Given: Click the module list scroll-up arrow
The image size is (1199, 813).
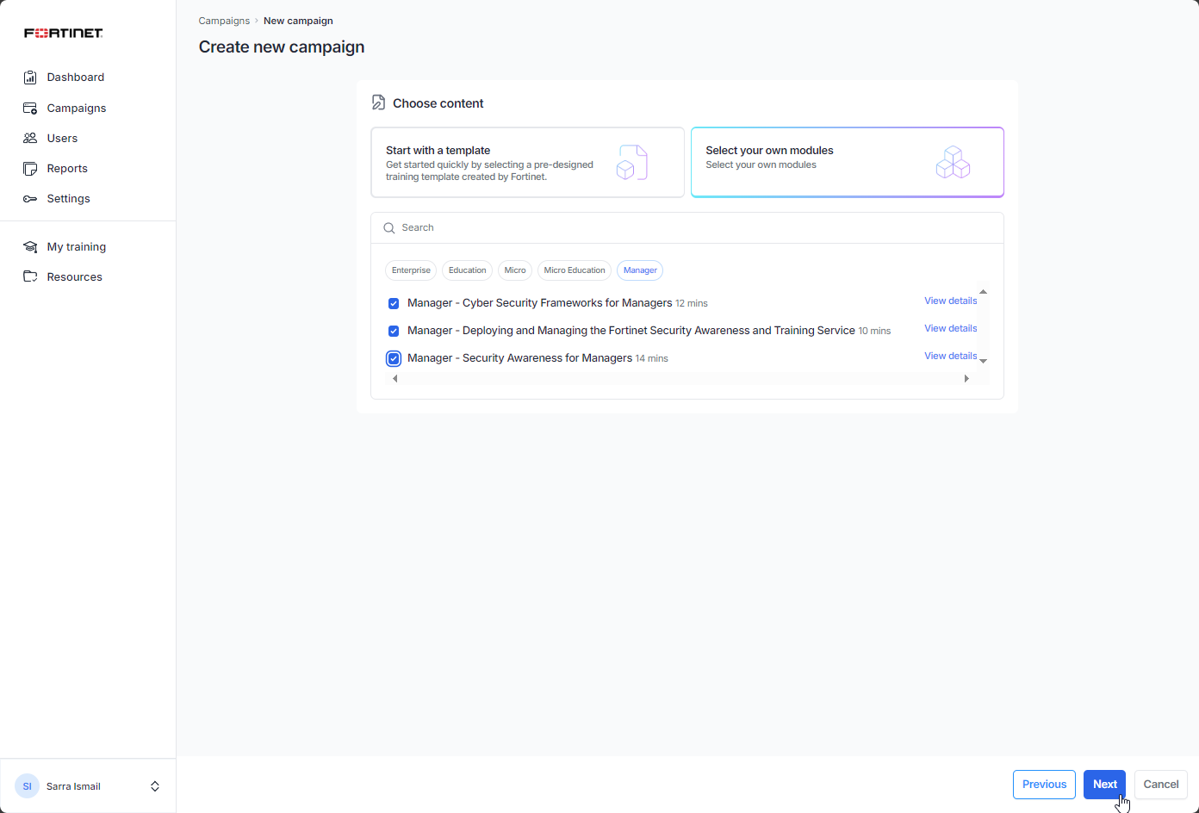Looking at the screenshot, I should click(x=983, y=292).
